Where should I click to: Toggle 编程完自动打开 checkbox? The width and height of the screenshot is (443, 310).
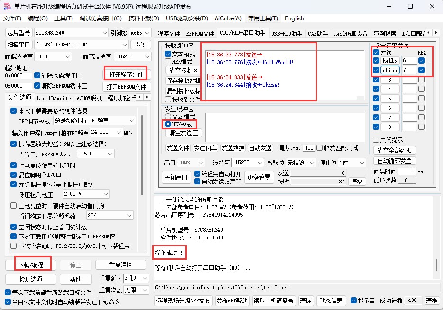(197, 174)
